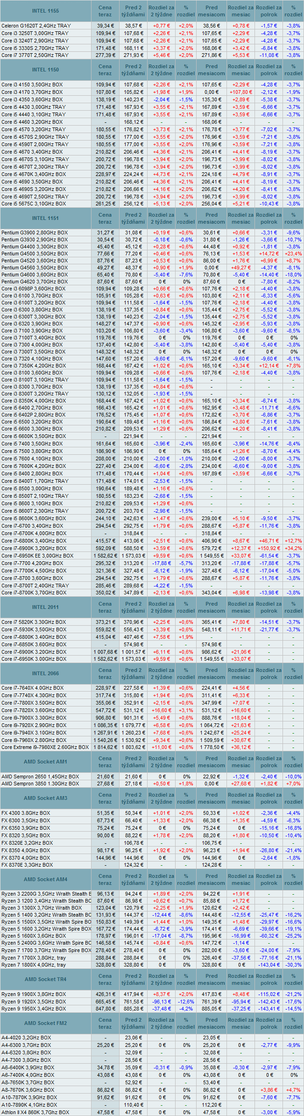
Task: Select Core i9-7900X 3.30GHz BOX
Action: pos(34,718)
